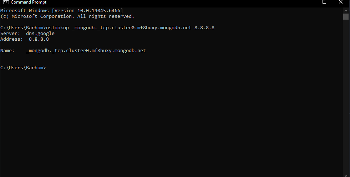Click the Microsoft Windows version line
The width and height of the screenshot is (350, 177).
(61, 11)
